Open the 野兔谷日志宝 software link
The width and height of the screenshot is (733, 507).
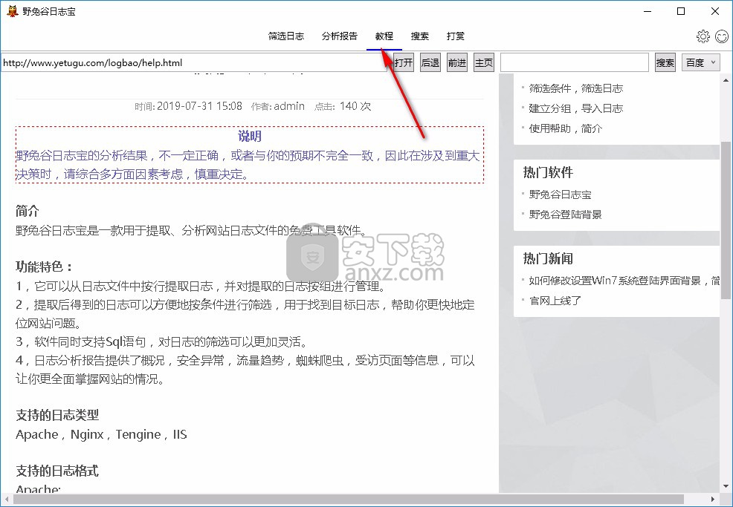tap(560, 194)
